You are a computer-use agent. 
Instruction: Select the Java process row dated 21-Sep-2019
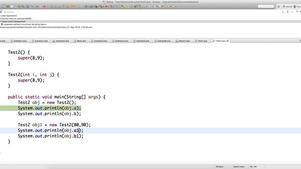tap(46, 27)
